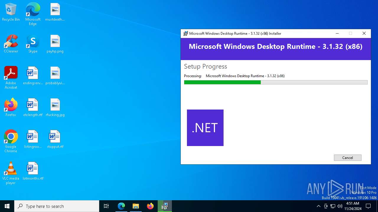This screenshot has width=378, height=212.
Task: Click the .NET installer taskbar button
Action: 165,206
